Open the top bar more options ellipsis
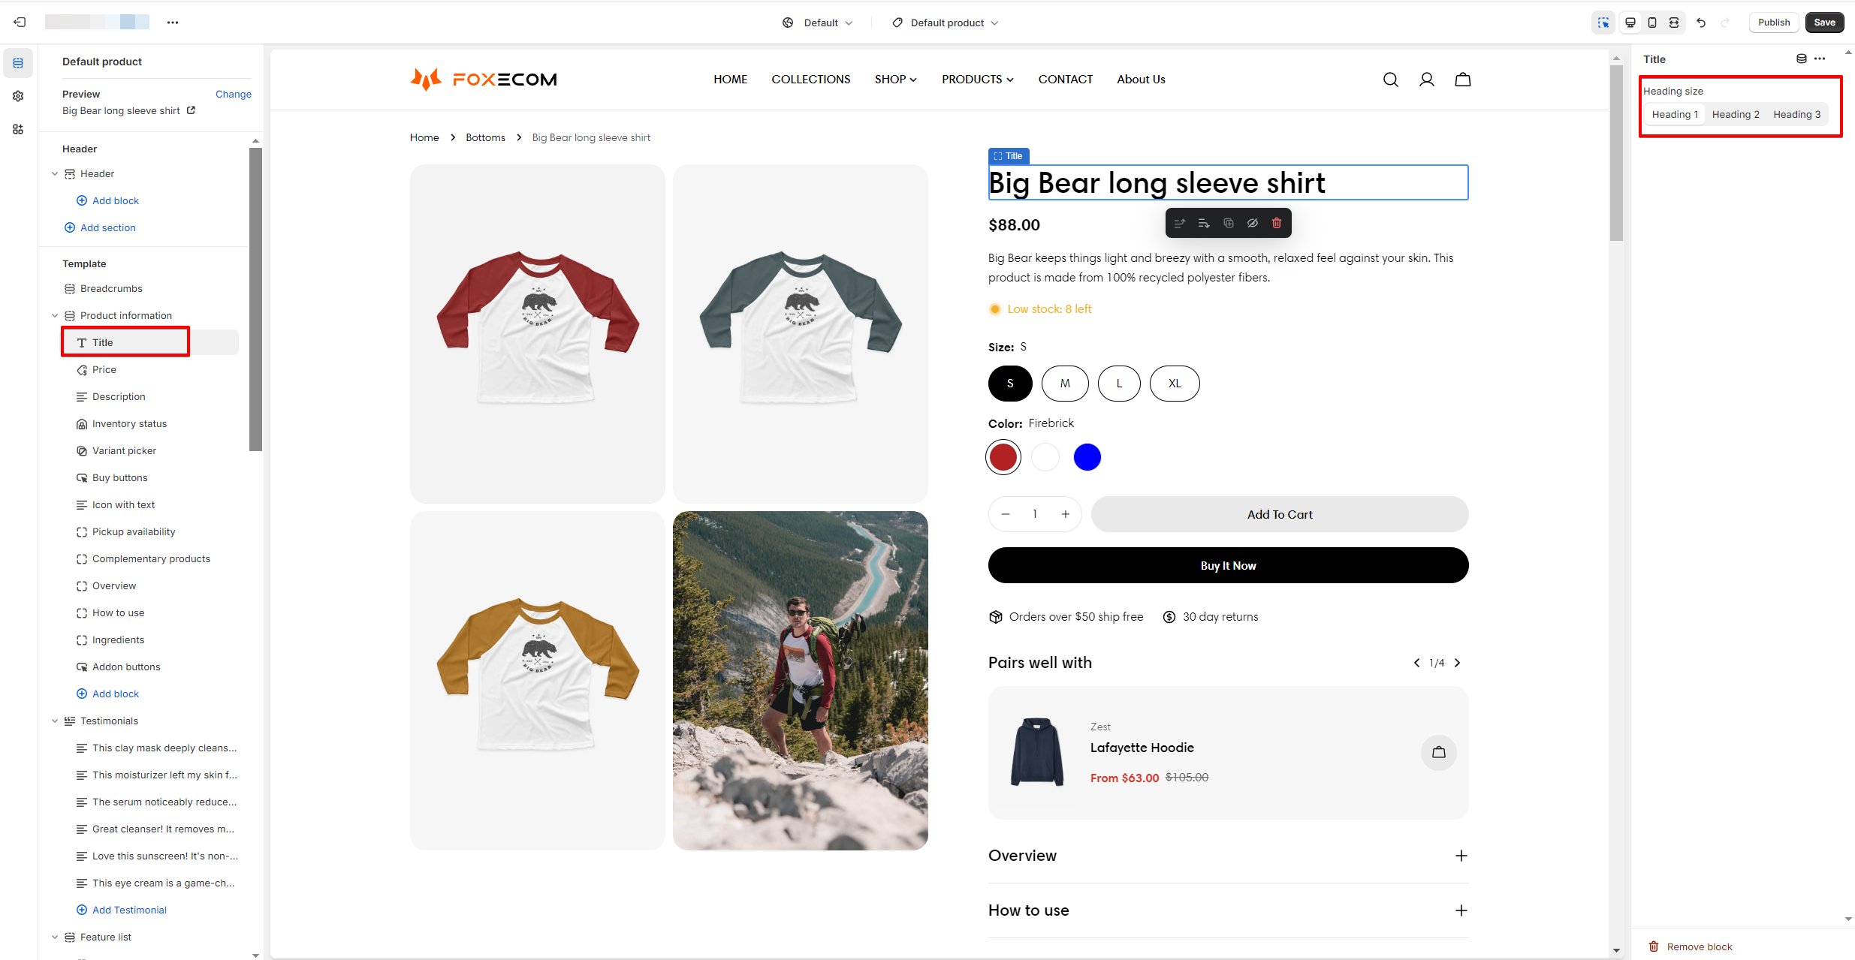Image resolution: width=1855 pixels, height=960 pixels. coord(173,23)
